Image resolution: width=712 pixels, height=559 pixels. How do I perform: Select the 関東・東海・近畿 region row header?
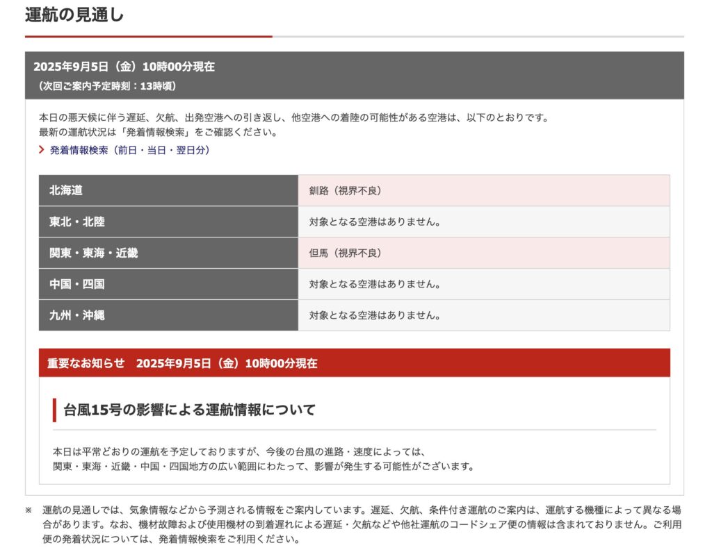tap(168, 253)
